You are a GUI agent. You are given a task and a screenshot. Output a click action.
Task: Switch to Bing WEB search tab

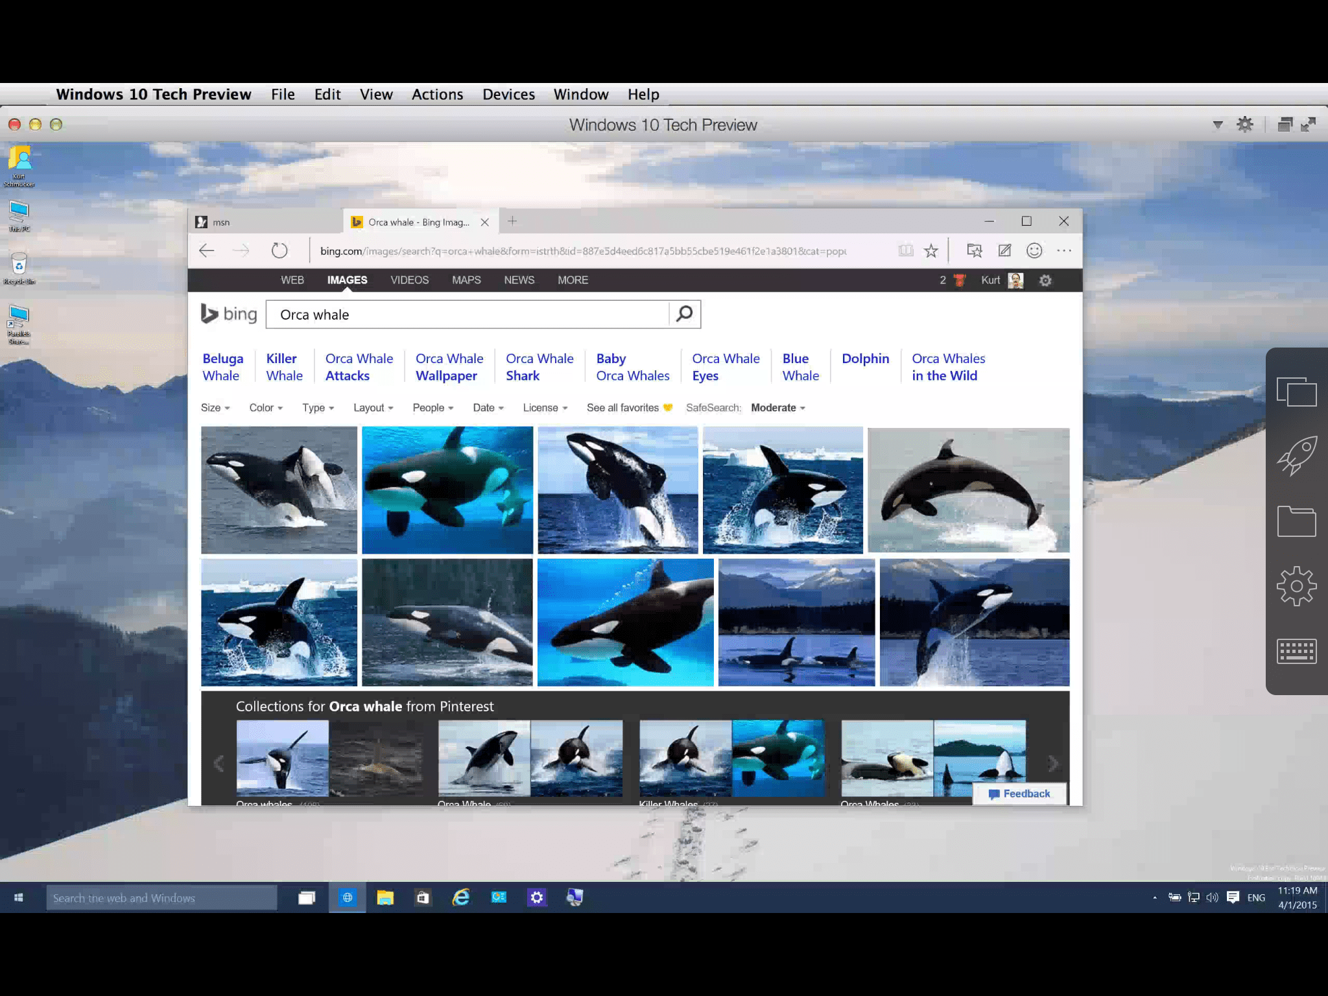(292, 280)
